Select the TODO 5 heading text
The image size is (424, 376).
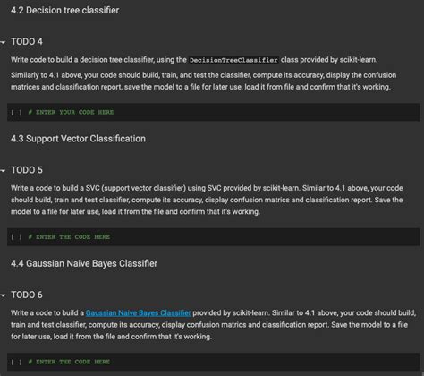point(27,170)
